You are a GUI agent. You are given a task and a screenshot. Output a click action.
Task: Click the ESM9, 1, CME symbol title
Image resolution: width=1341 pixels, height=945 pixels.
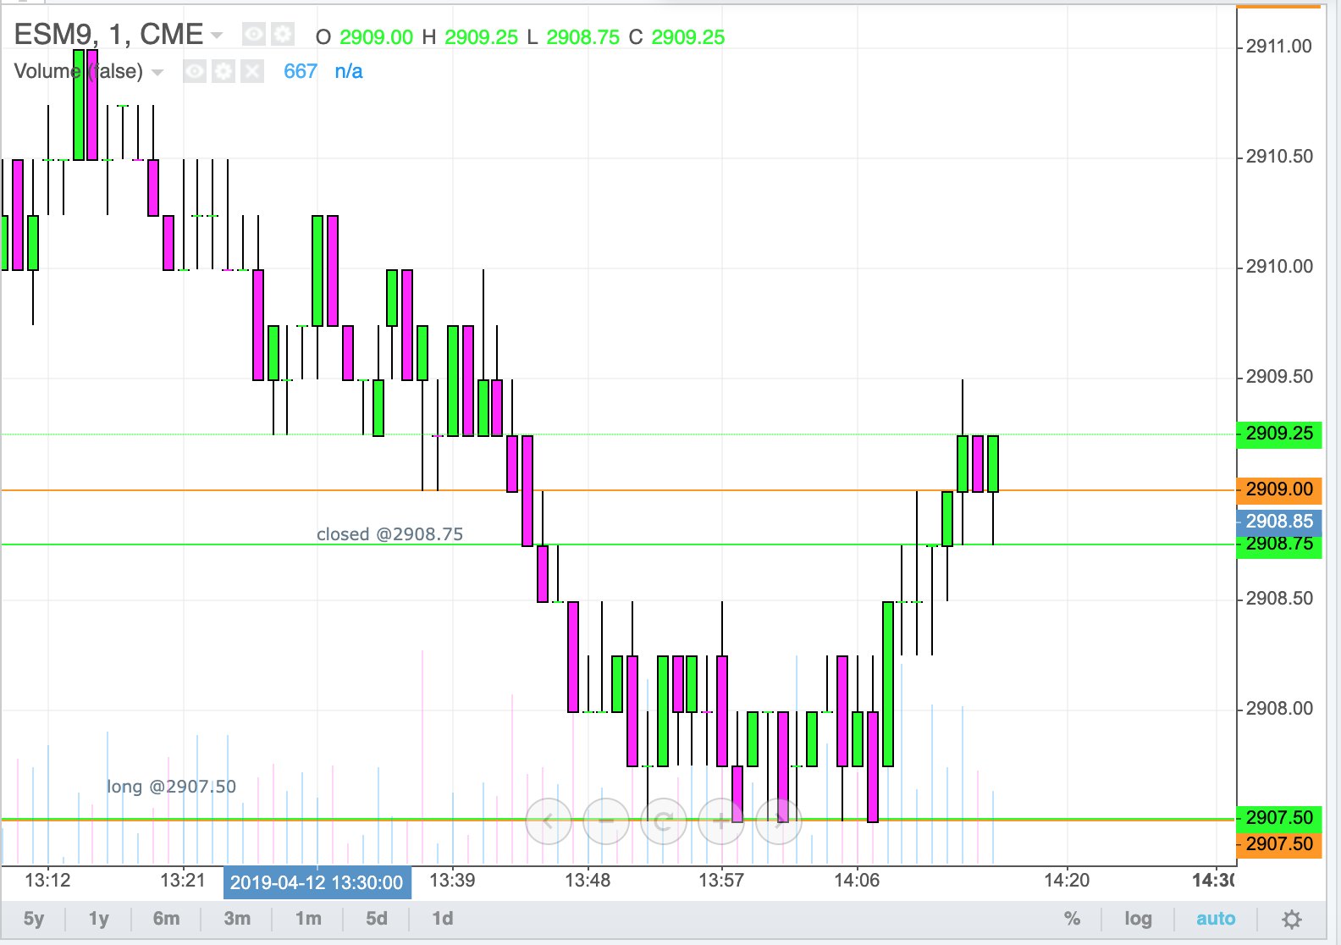(x=108, y=35)
